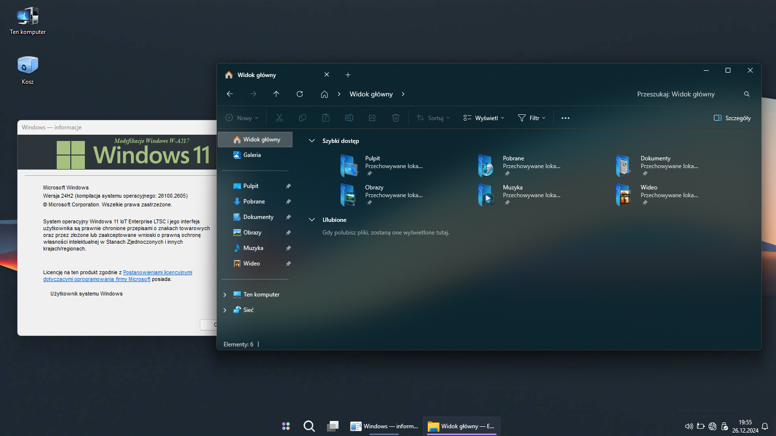Screen dimensions: 776x436
Task: Open the Microsoft license terms link
Action: tap(157, 273)
